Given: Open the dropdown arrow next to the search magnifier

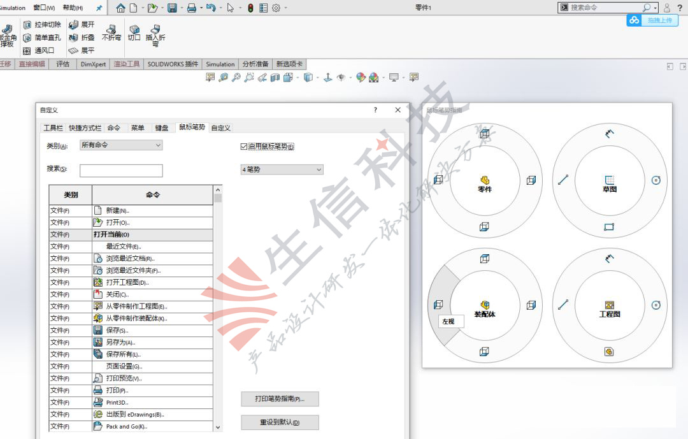Looking at the screenshot, I should [656, 8].
